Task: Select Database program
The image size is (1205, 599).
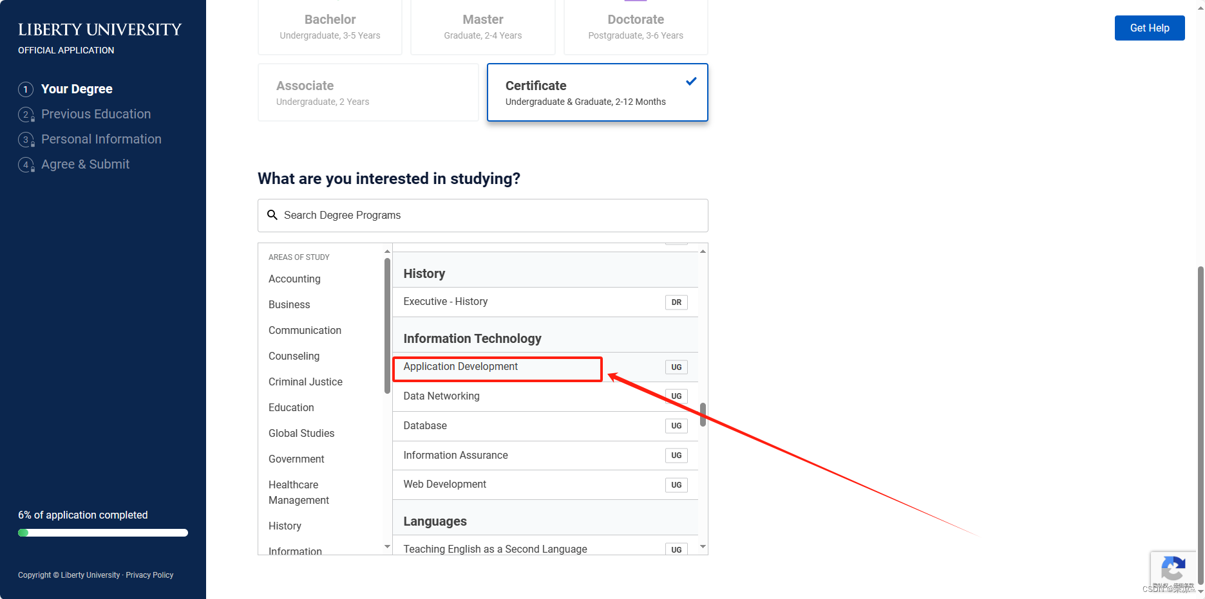Action: pos(546,426)
